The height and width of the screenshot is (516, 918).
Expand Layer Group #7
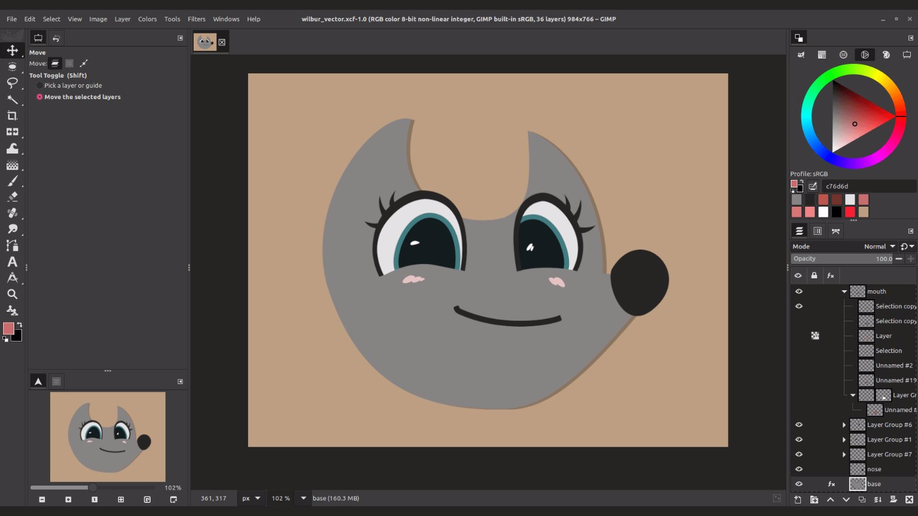tap(844, 454)
